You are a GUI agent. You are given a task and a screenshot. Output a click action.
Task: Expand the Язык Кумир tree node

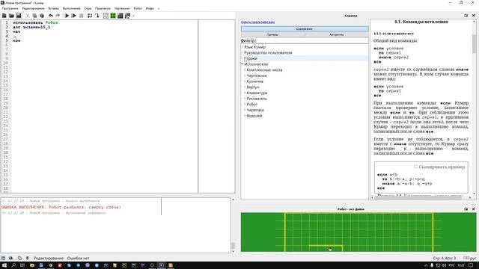pos(242,47)
